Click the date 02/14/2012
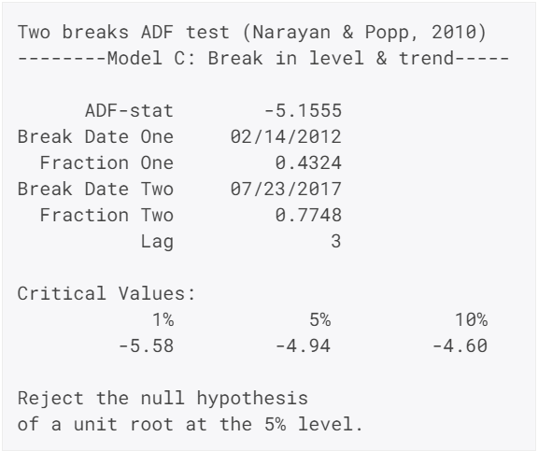 click(x=286, y=137)
